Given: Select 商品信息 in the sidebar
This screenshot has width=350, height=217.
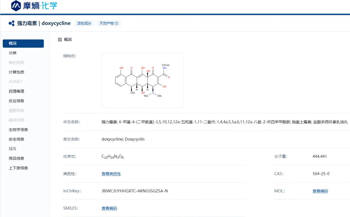Looking at the screenshot, I should coord(17,158).
